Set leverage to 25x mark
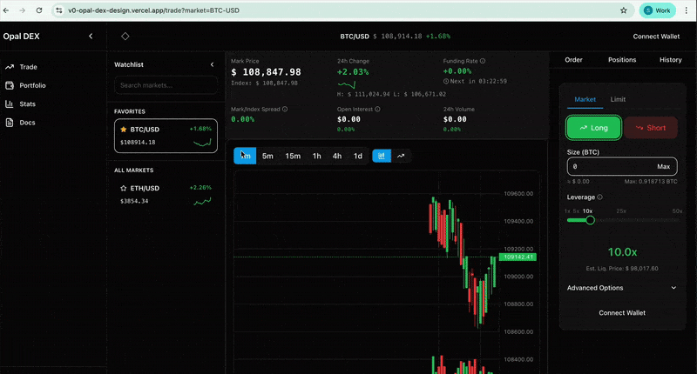 (621, 211)
